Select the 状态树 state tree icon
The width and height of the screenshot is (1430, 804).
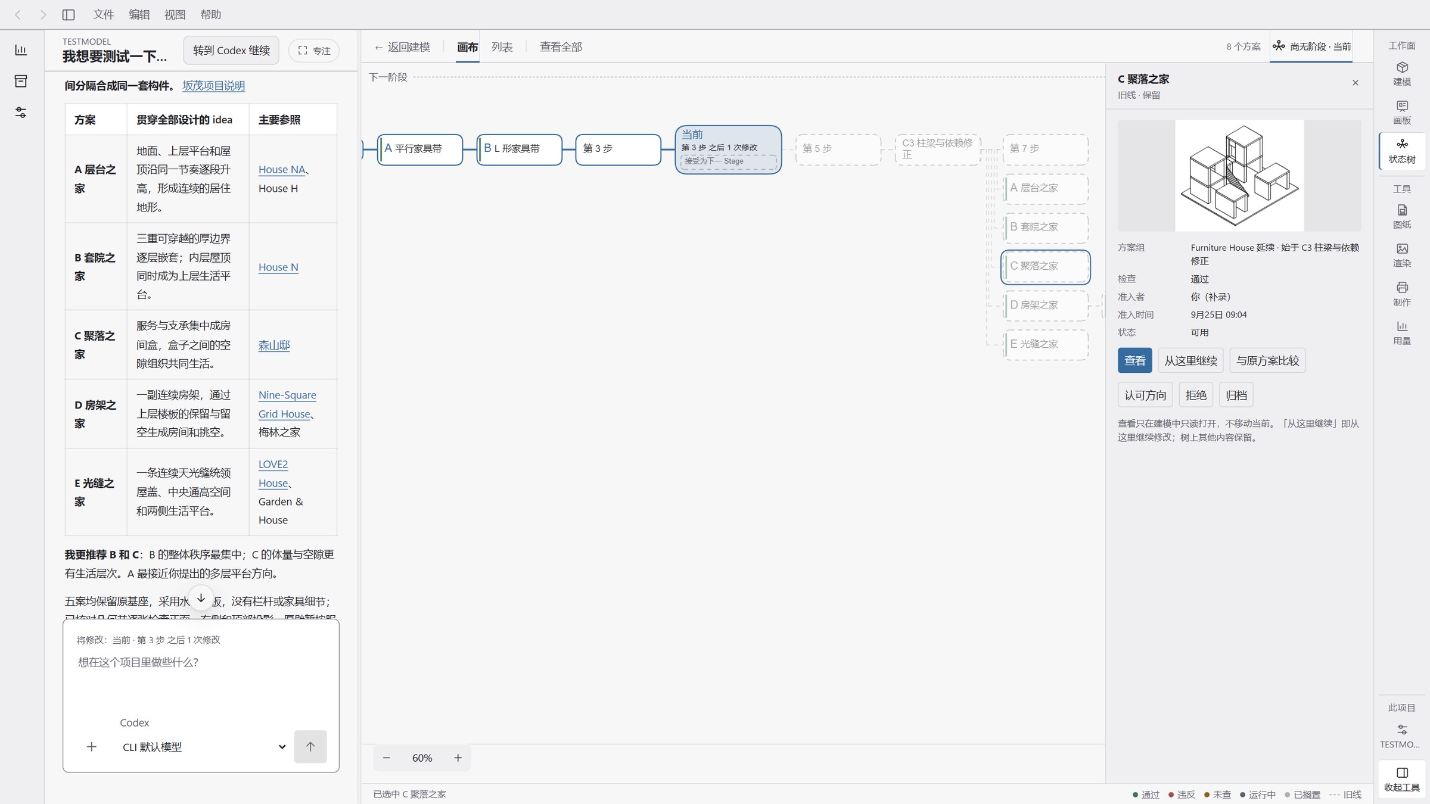click(x=1401, y=151)
